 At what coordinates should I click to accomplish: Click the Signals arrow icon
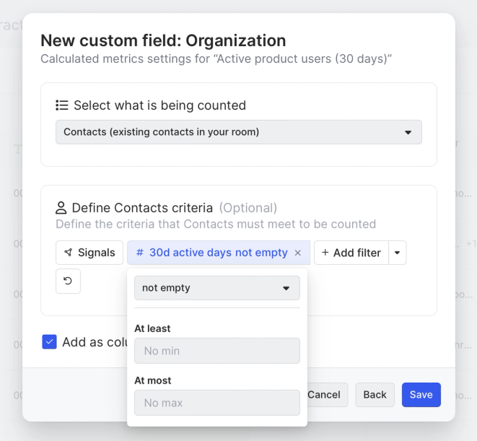point(69,253)
